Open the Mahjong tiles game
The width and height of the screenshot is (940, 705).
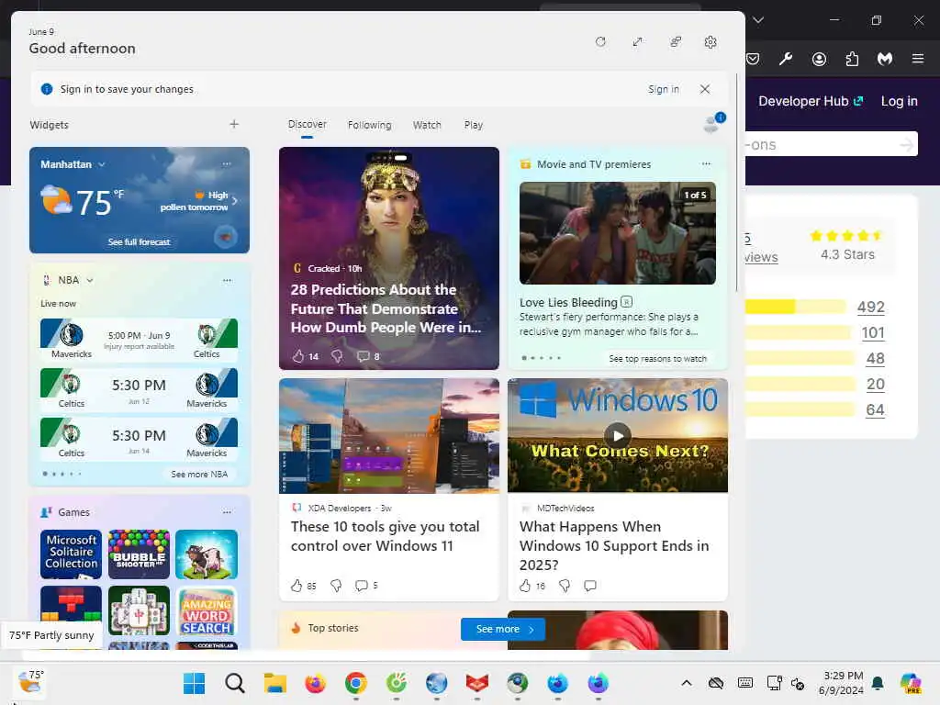(140, 610)
